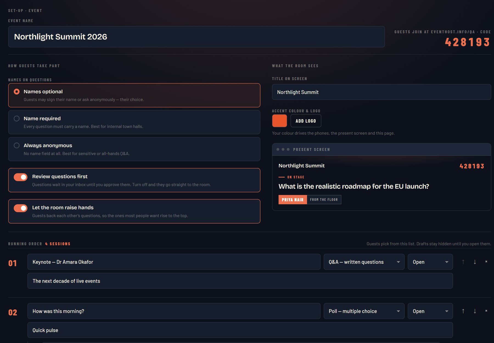
Task: Select the Names optional radio
Action: pyautogui.click(x=17, y=92)
